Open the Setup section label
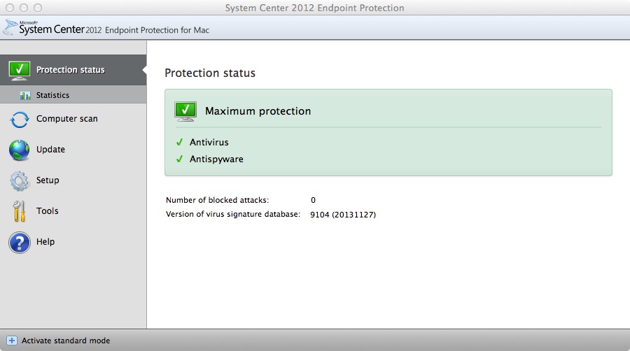Viewport: 630px width, 351px height. point(48,180)
